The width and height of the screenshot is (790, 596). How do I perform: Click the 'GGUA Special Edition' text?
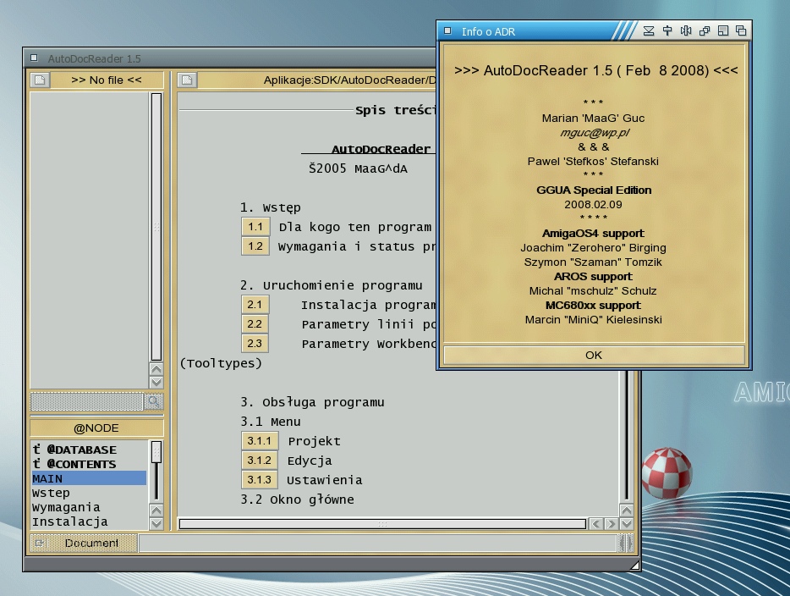point(594,190)
